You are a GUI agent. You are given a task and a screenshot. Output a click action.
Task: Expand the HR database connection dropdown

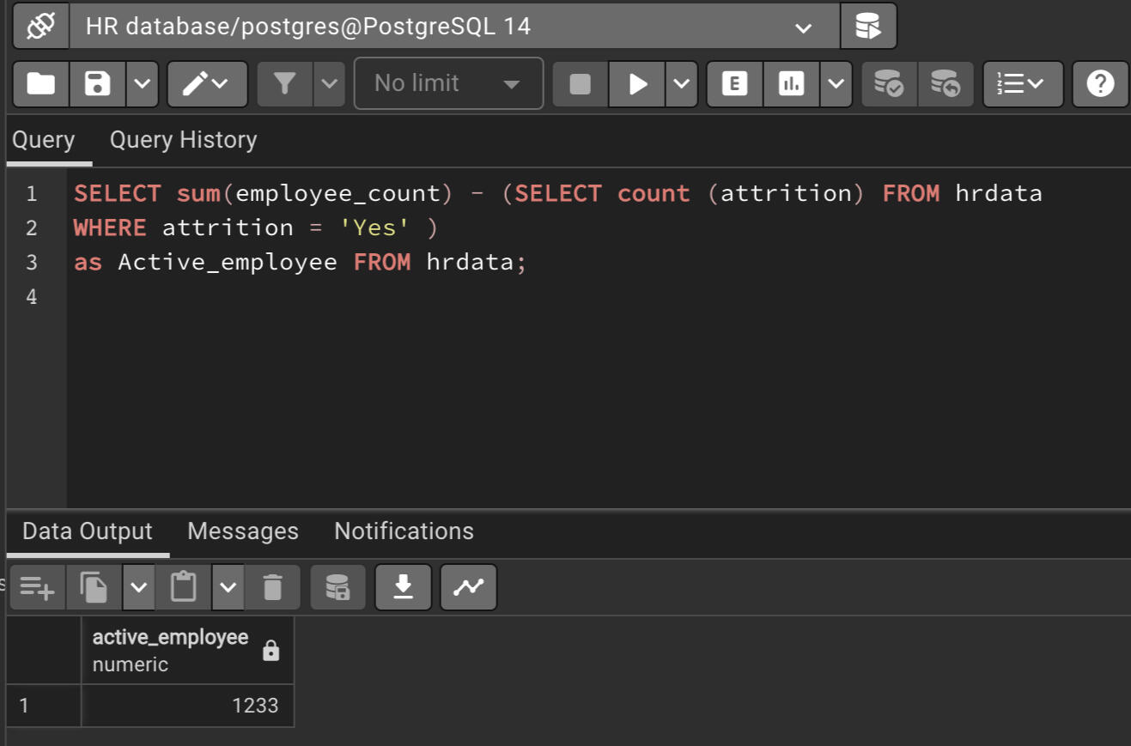coord(803,27)
